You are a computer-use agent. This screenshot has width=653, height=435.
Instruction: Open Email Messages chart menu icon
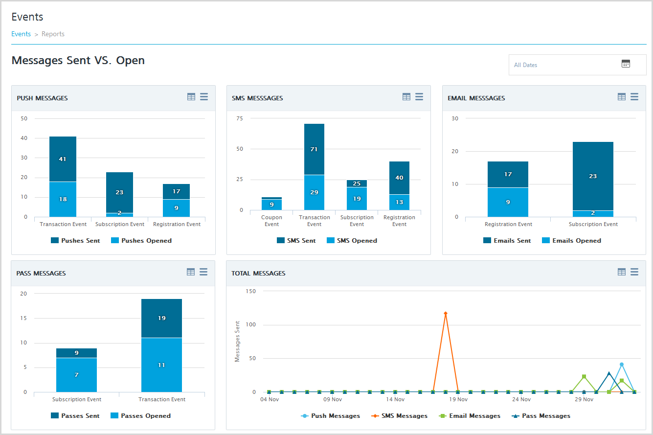(x=634, y=97)
